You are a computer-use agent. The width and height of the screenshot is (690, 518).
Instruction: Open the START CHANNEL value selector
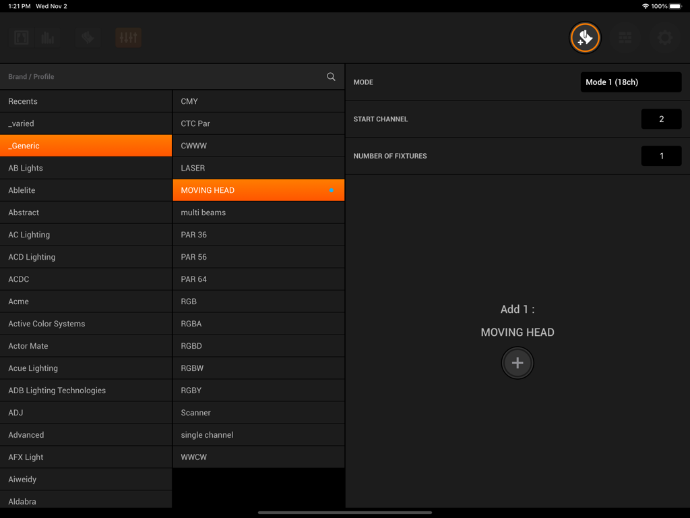(661, 118)
